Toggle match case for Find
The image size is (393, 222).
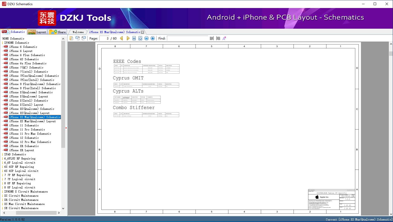coord(224,38)
